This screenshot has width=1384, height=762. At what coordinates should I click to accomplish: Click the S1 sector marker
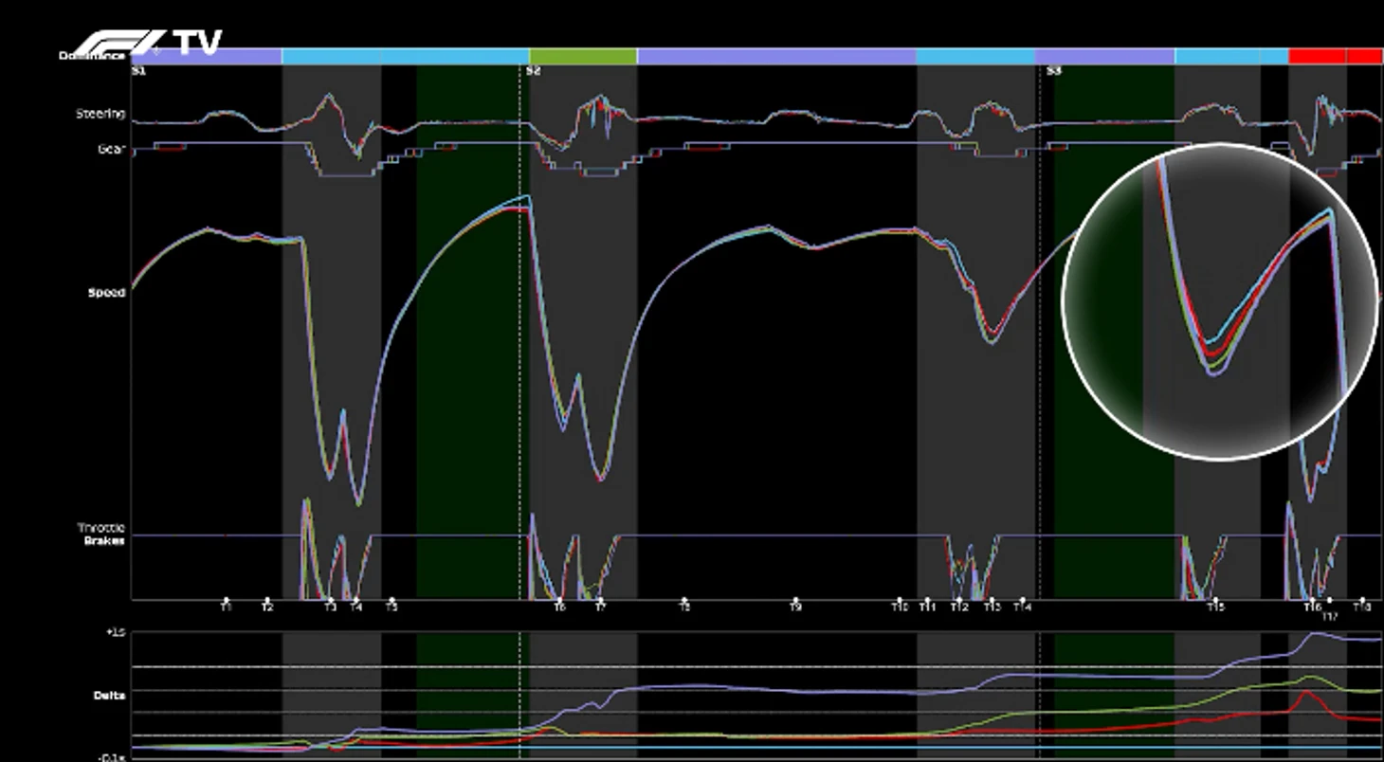138,71
